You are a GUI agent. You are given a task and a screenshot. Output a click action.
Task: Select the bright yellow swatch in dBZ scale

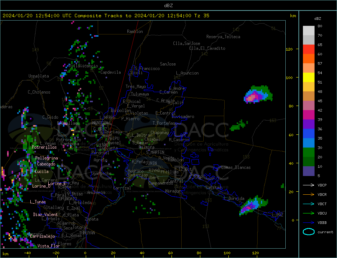click(x=309, y=78)
